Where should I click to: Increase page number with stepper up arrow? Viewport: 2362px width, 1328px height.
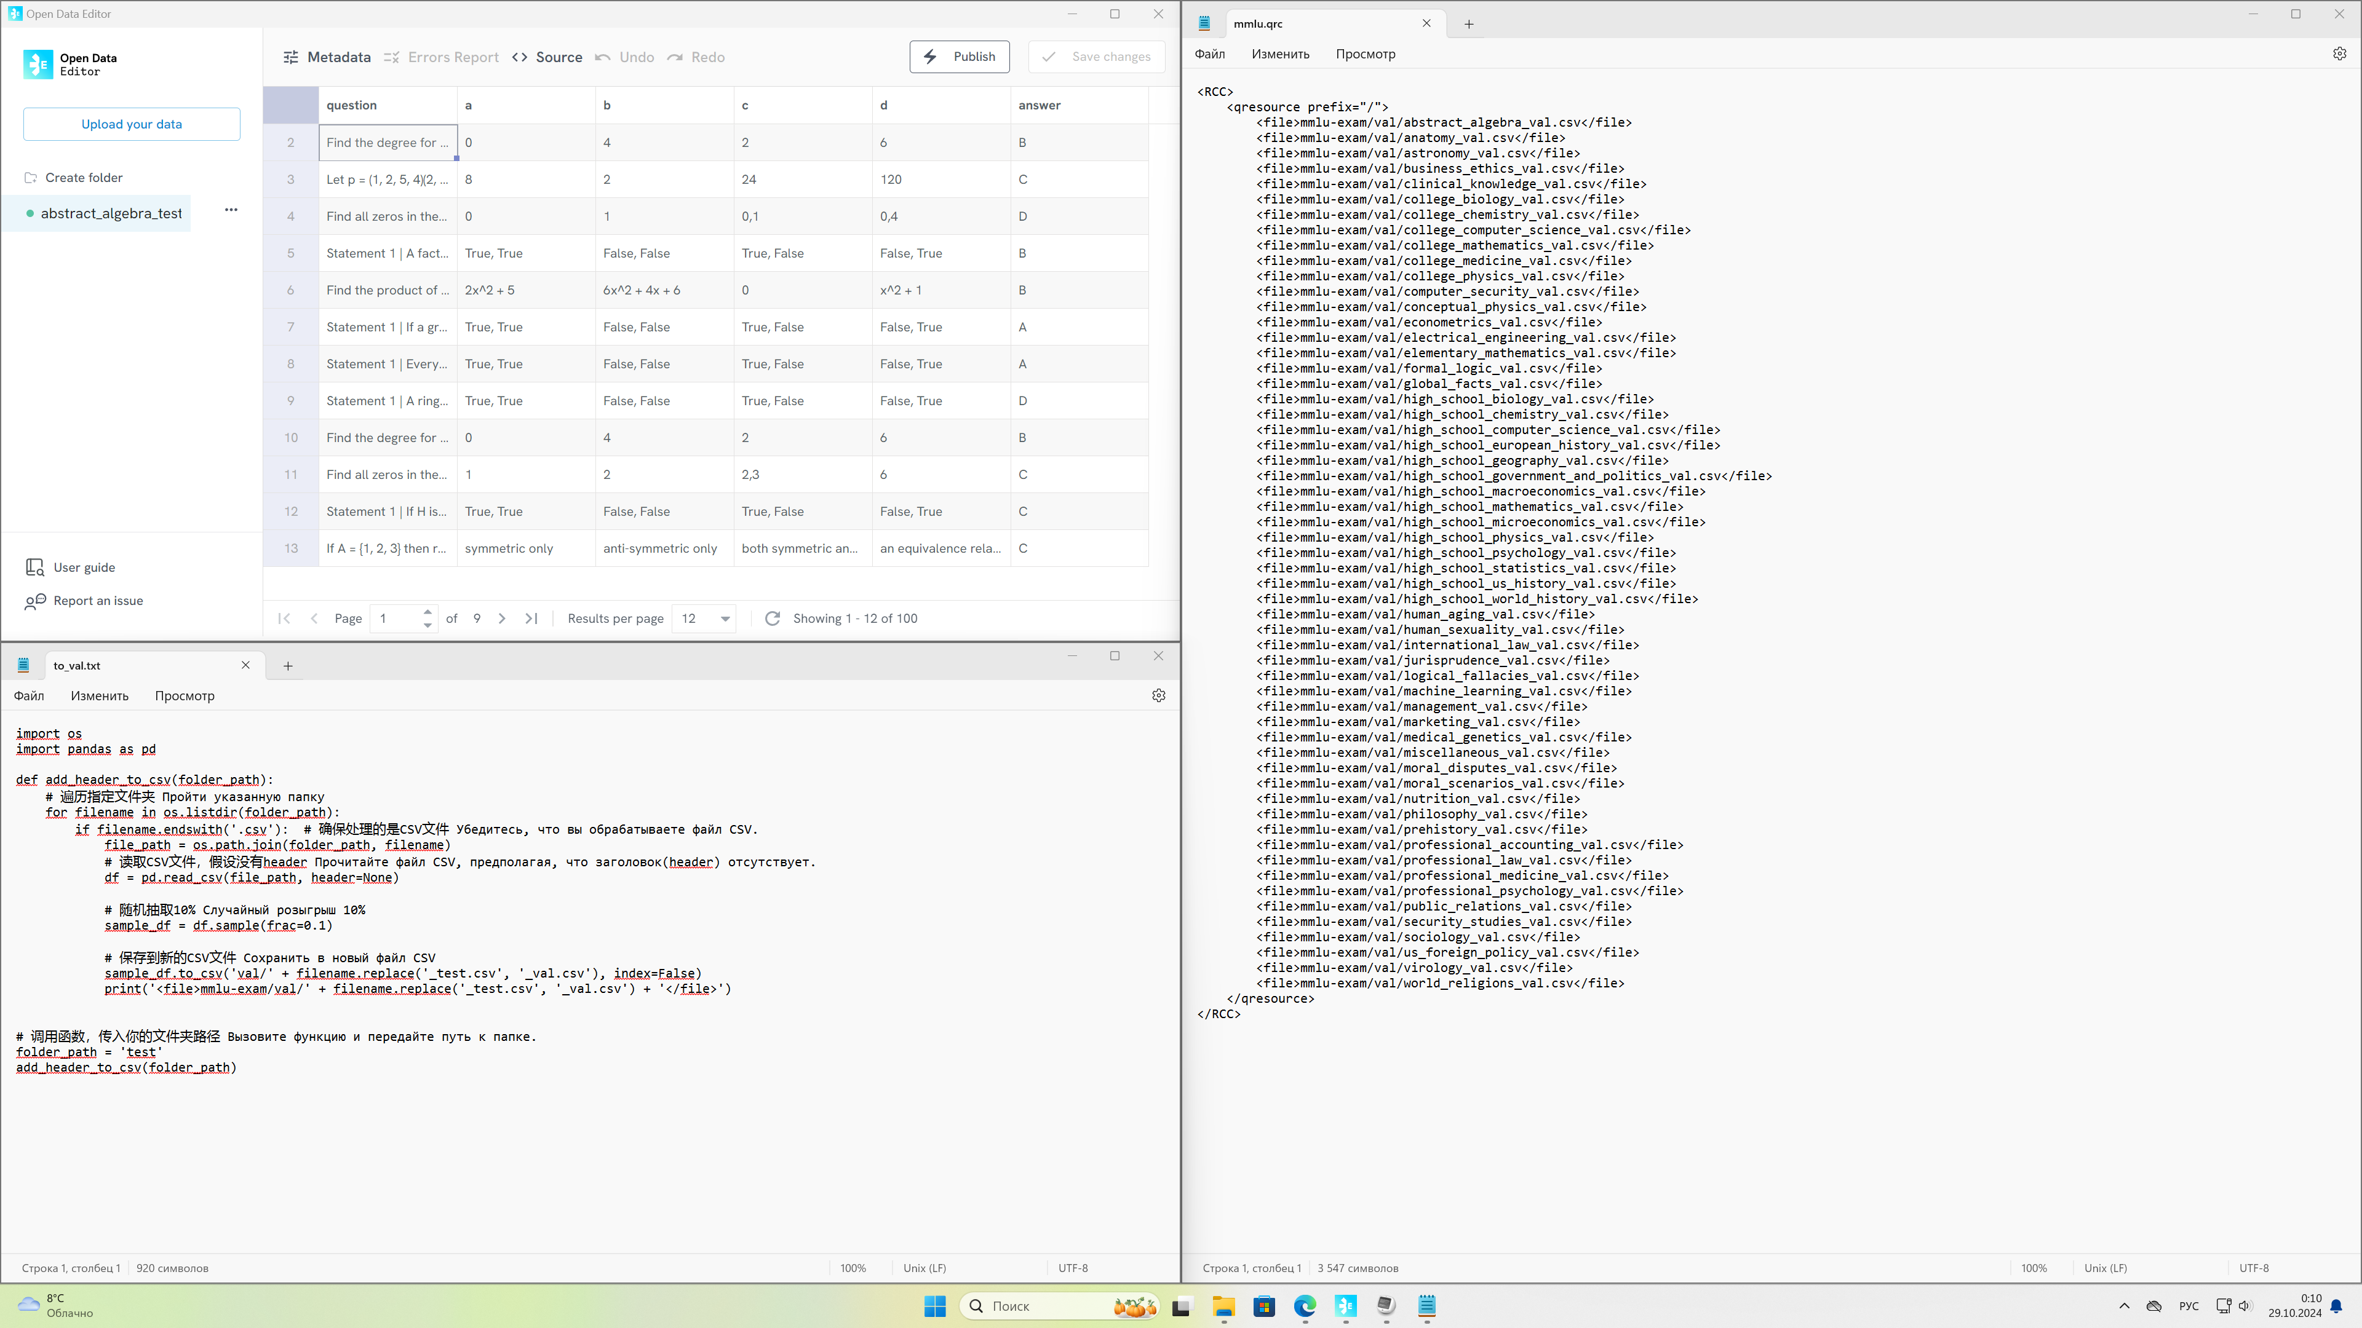tap(427, 611)
